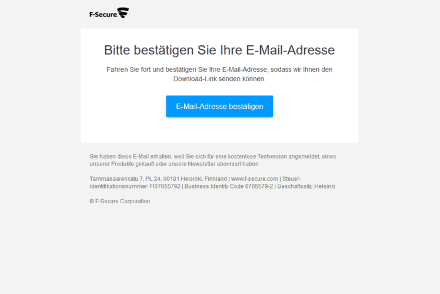Click the F-Secure wordmark text in header
This screenshot has height=294, width=440.
pyautogui.click(x=104, y=14)
